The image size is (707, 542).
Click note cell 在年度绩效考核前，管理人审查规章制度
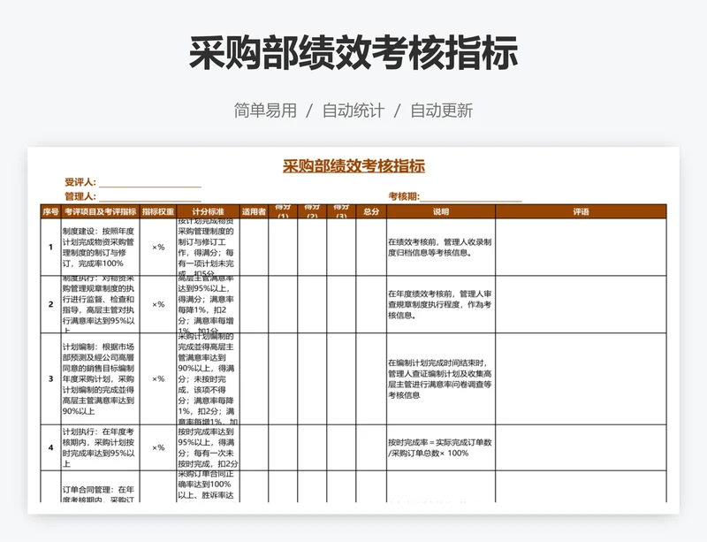[x=441, y=304]
